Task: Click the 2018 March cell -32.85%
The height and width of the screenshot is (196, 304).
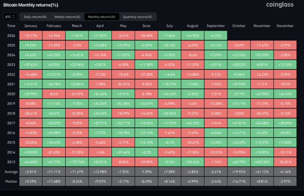Action: pos(77,113)
